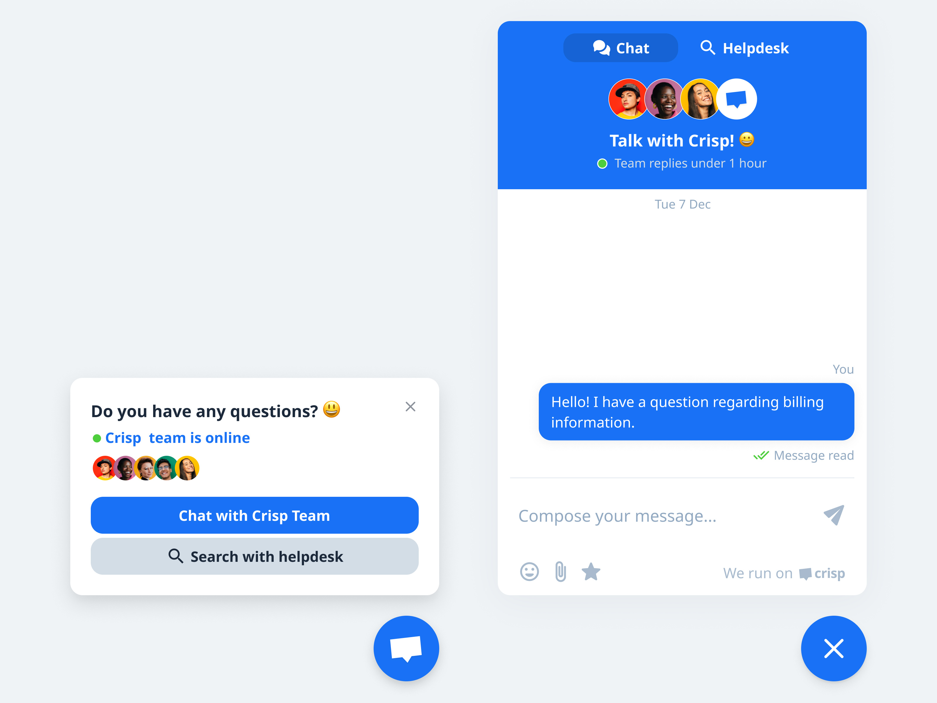Click the billing question message bubble
The image size is (937, 703).
point(696,412)
